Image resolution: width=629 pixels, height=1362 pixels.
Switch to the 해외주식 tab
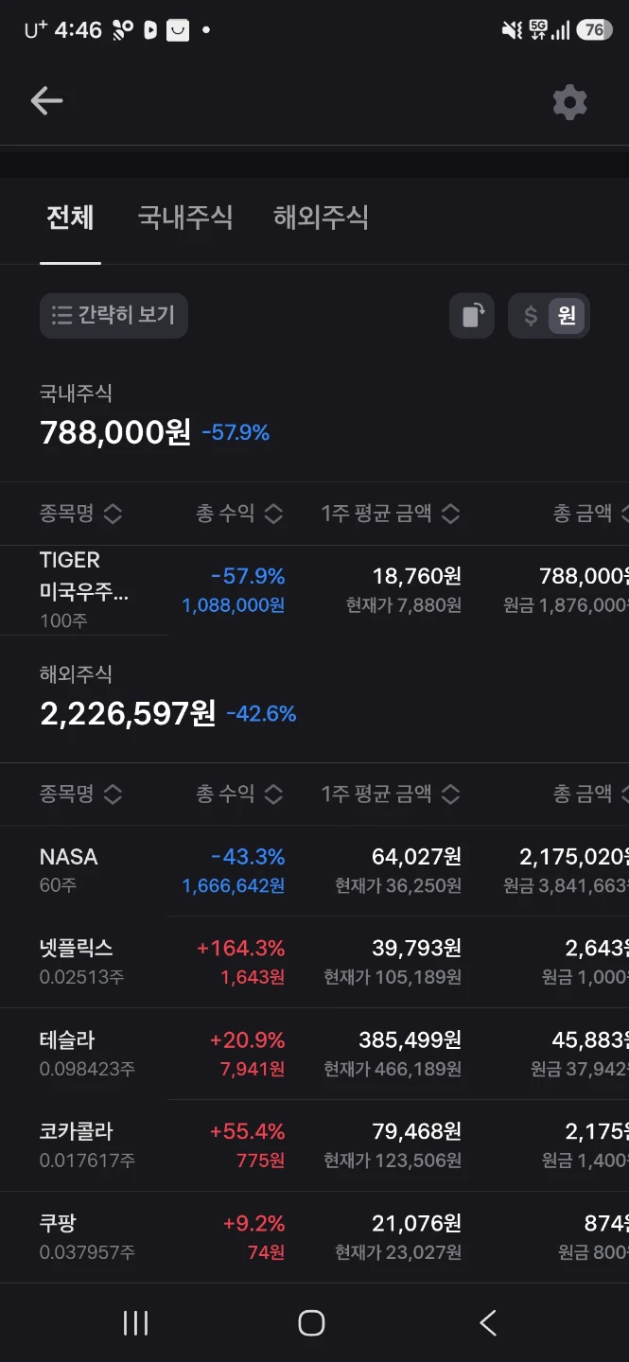pyautogui.click(x=321, y=218)
